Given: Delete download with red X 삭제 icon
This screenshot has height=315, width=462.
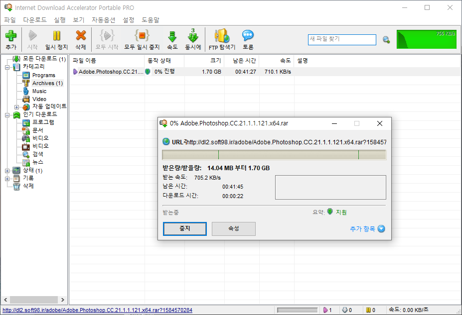Looking at the screenshot, I should pyautogui.click(x=81, y=36).
